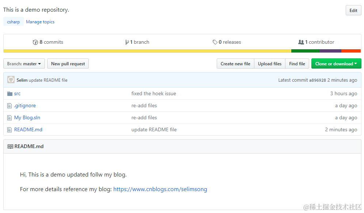Click Selim's avatar in latest commit bar
This screenshot has width=364, height=213.
tap(11, 80)
